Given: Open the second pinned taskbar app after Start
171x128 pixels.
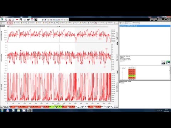Looking at the screenshot, I should tap(13, 111).
